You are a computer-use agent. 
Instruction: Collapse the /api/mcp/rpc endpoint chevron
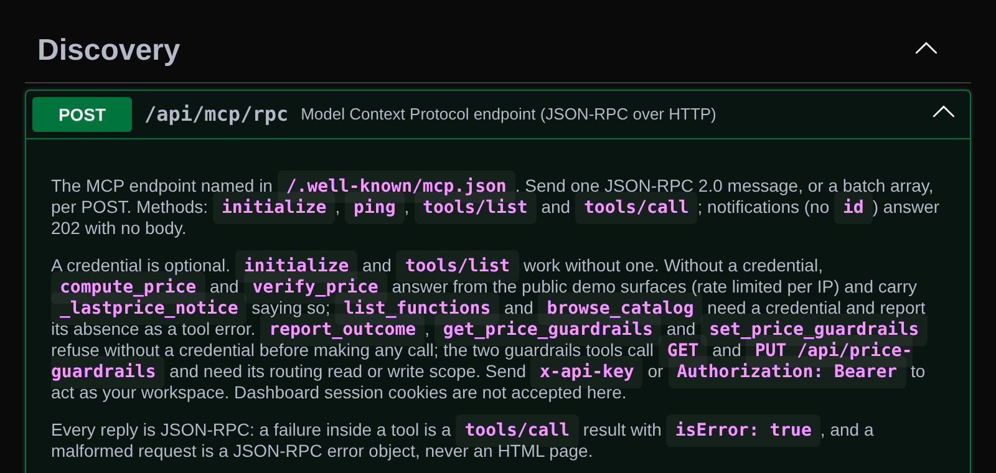click(944, 112)
